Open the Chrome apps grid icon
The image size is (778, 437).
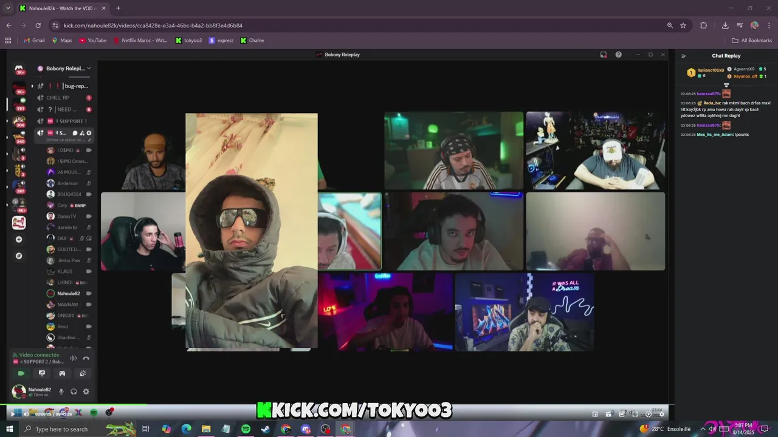[x=8, y=41]
